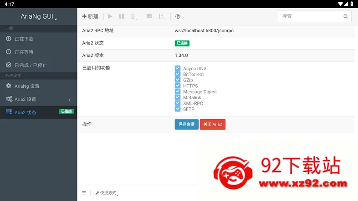Click the version value 1.34.0
This screenshot has width=358, height=201.
pos(181,55)
